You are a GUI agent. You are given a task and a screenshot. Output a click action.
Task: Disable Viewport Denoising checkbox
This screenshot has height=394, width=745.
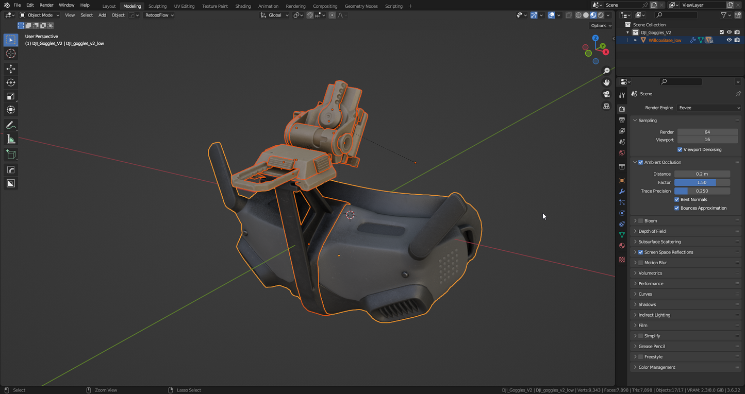(x=680, y=150)
